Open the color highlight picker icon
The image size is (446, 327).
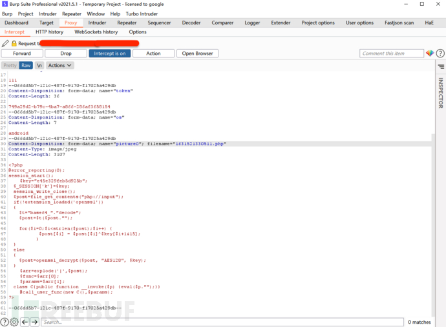pyautogui.click(x=430, y=53)
